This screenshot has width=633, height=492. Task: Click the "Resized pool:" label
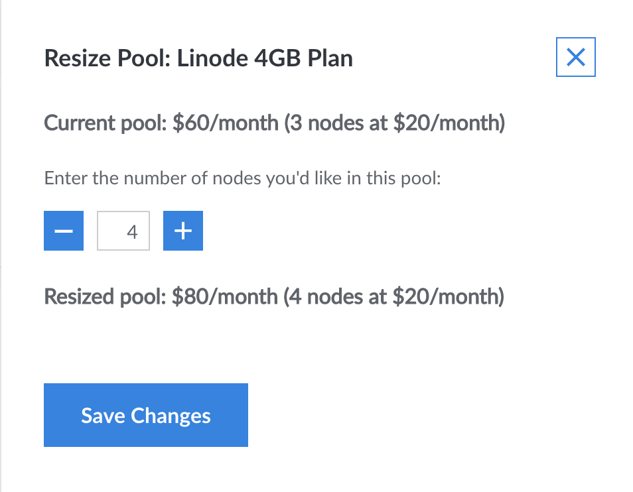tap(105, 296)
